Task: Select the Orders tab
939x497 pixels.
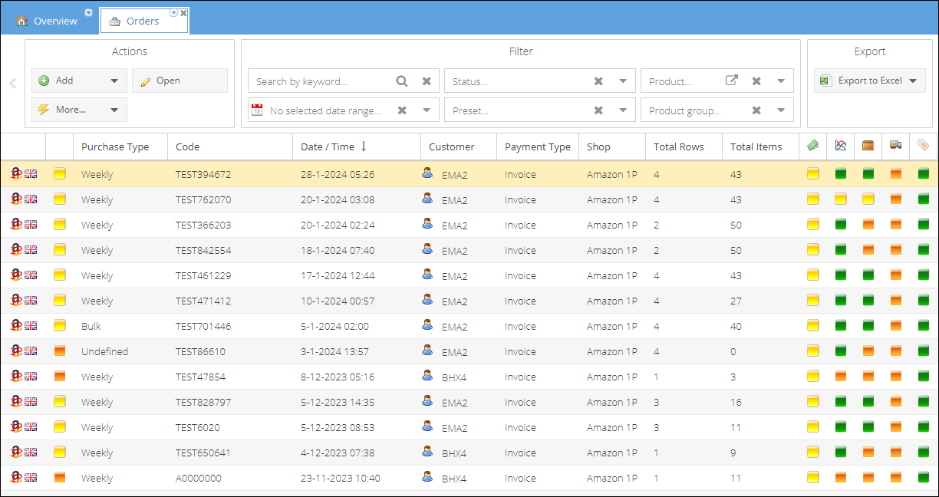Action: (x=143, y=21)
